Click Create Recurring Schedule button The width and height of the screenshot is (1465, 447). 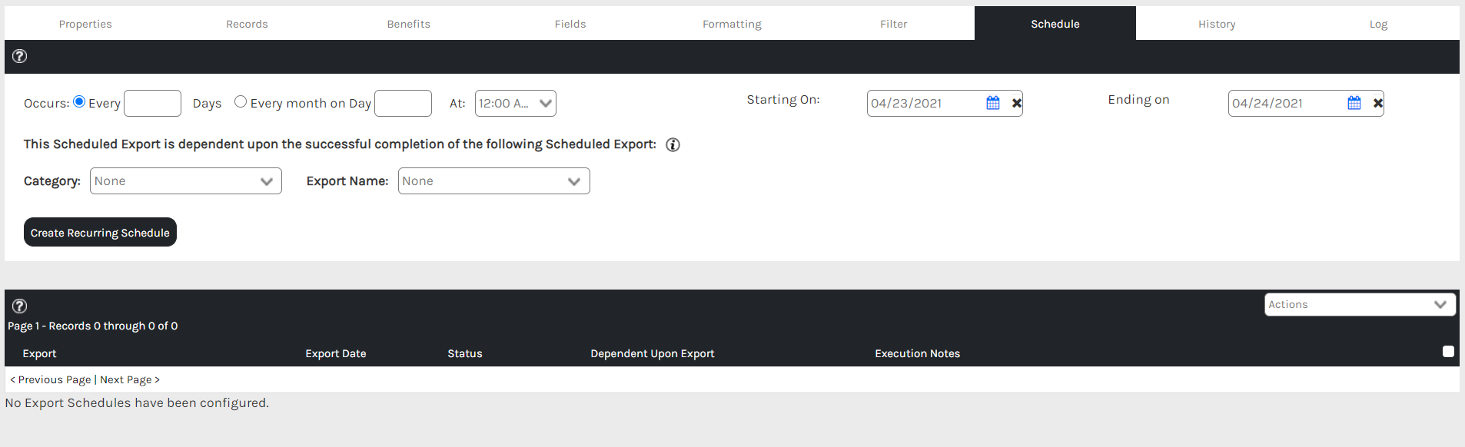click(100, 233)
